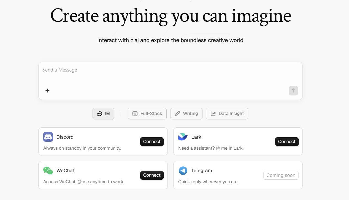Click the IM chat bubble icon

(100, 114)
